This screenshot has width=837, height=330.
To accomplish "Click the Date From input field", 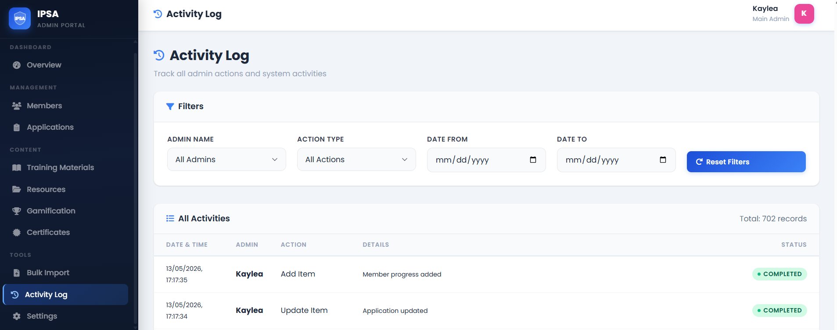I will pyautogui.click(x=486, y=160).
